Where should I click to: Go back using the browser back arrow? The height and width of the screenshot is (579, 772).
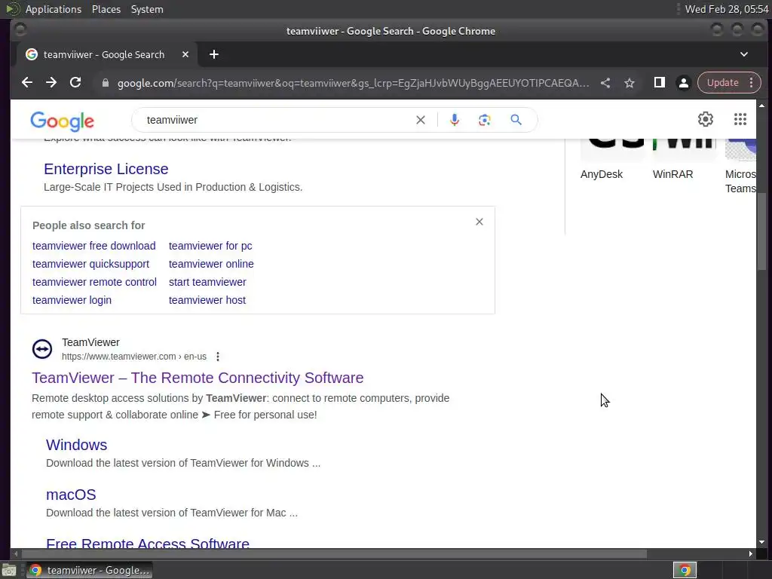(x=27, y=83)
